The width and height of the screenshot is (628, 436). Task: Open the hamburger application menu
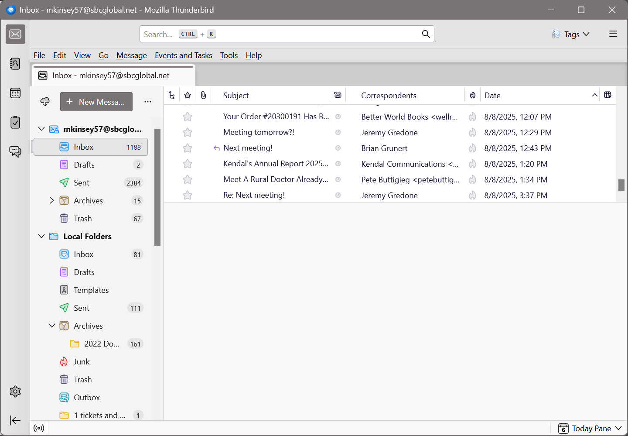point(613,34)
